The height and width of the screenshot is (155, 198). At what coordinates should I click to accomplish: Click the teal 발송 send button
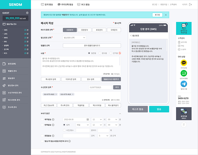[159, 109]
